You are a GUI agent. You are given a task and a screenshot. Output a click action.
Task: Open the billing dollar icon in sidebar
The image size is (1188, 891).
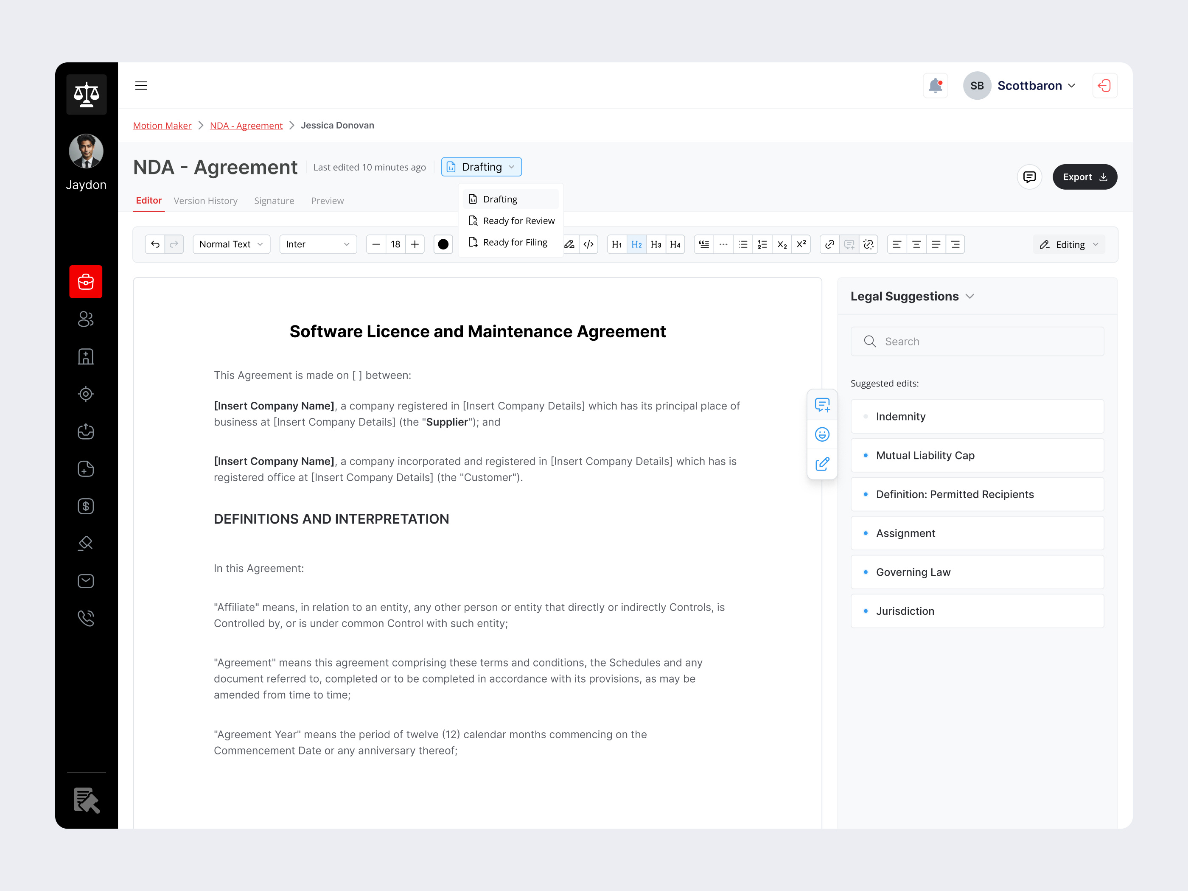pyautogui.click(x=86, y=505)
